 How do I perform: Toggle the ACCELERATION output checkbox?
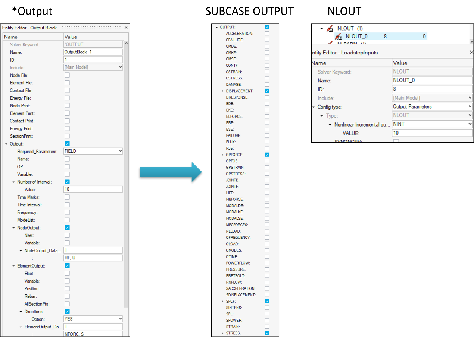click(x=267, y=34)
